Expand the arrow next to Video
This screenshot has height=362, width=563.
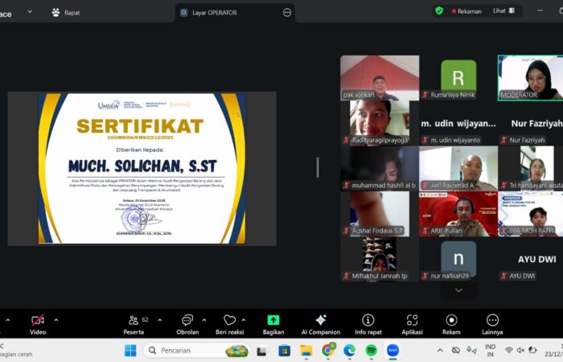(55, 319)
